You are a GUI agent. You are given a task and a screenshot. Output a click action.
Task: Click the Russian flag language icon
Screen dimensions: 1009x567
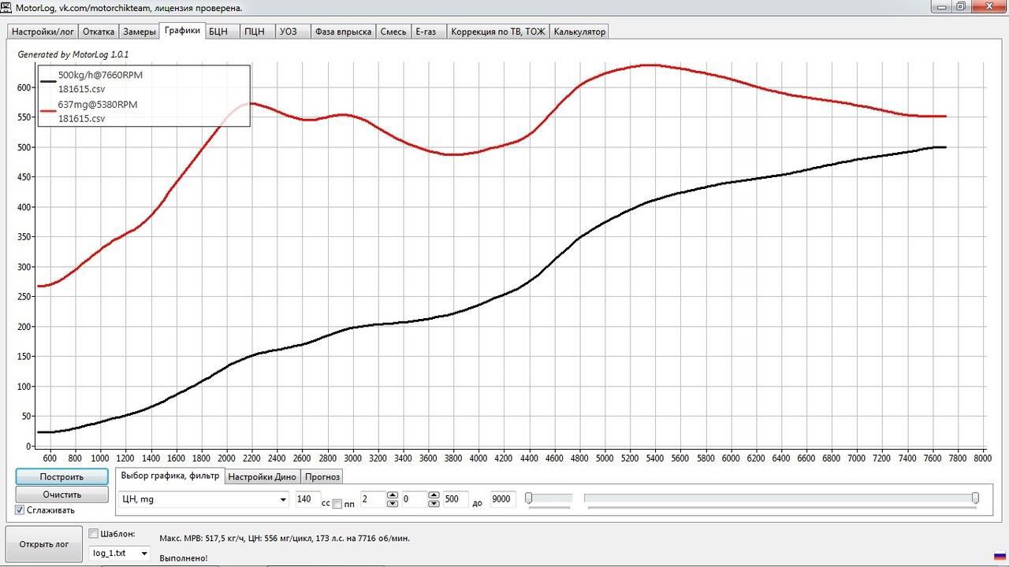(x=1000, y=556)
